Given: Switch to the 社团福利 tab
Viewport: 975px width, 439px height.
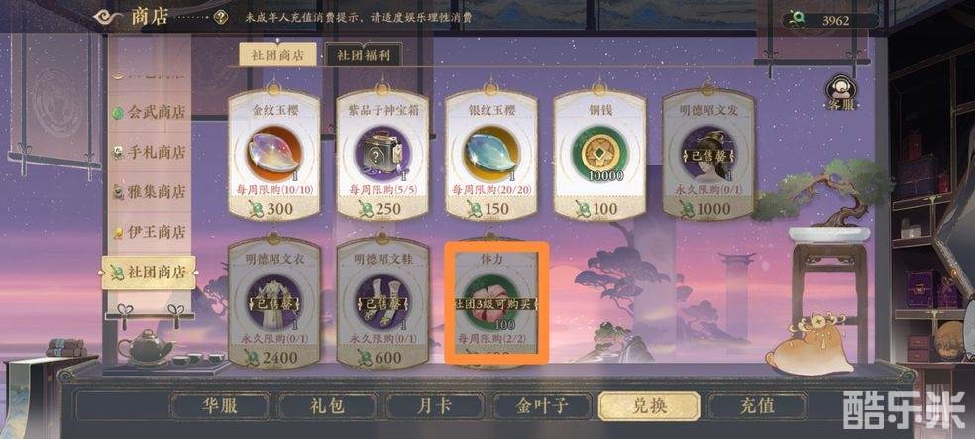Looking at the screenshot, I should tap(363, 55).
